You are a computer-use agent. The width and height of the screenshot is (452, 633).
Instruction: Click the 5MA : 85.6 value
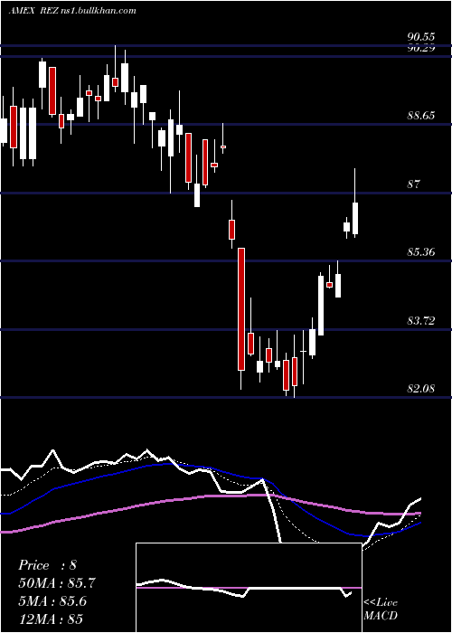[52, 601]
